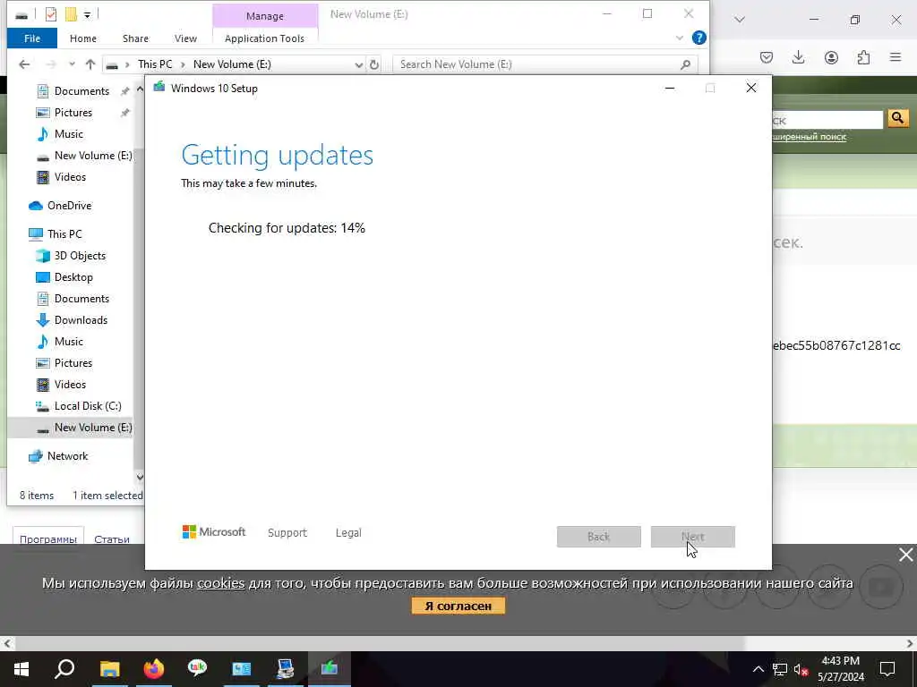Open taskbar Search magnifier

[x=64, y=669]
